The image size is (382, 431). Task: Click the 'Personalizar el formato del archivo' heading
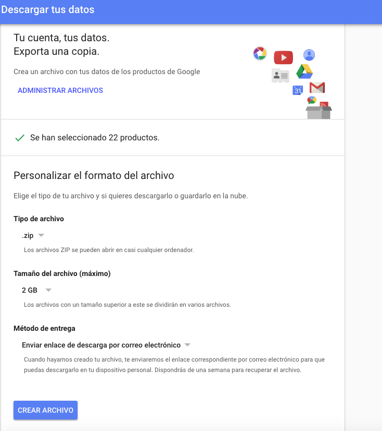point(94,175)
